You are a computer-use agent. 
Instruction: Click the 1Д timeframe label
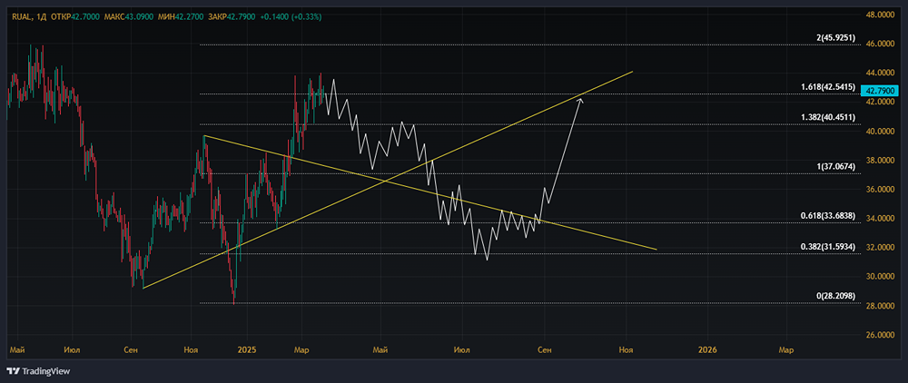click(41, 16)
